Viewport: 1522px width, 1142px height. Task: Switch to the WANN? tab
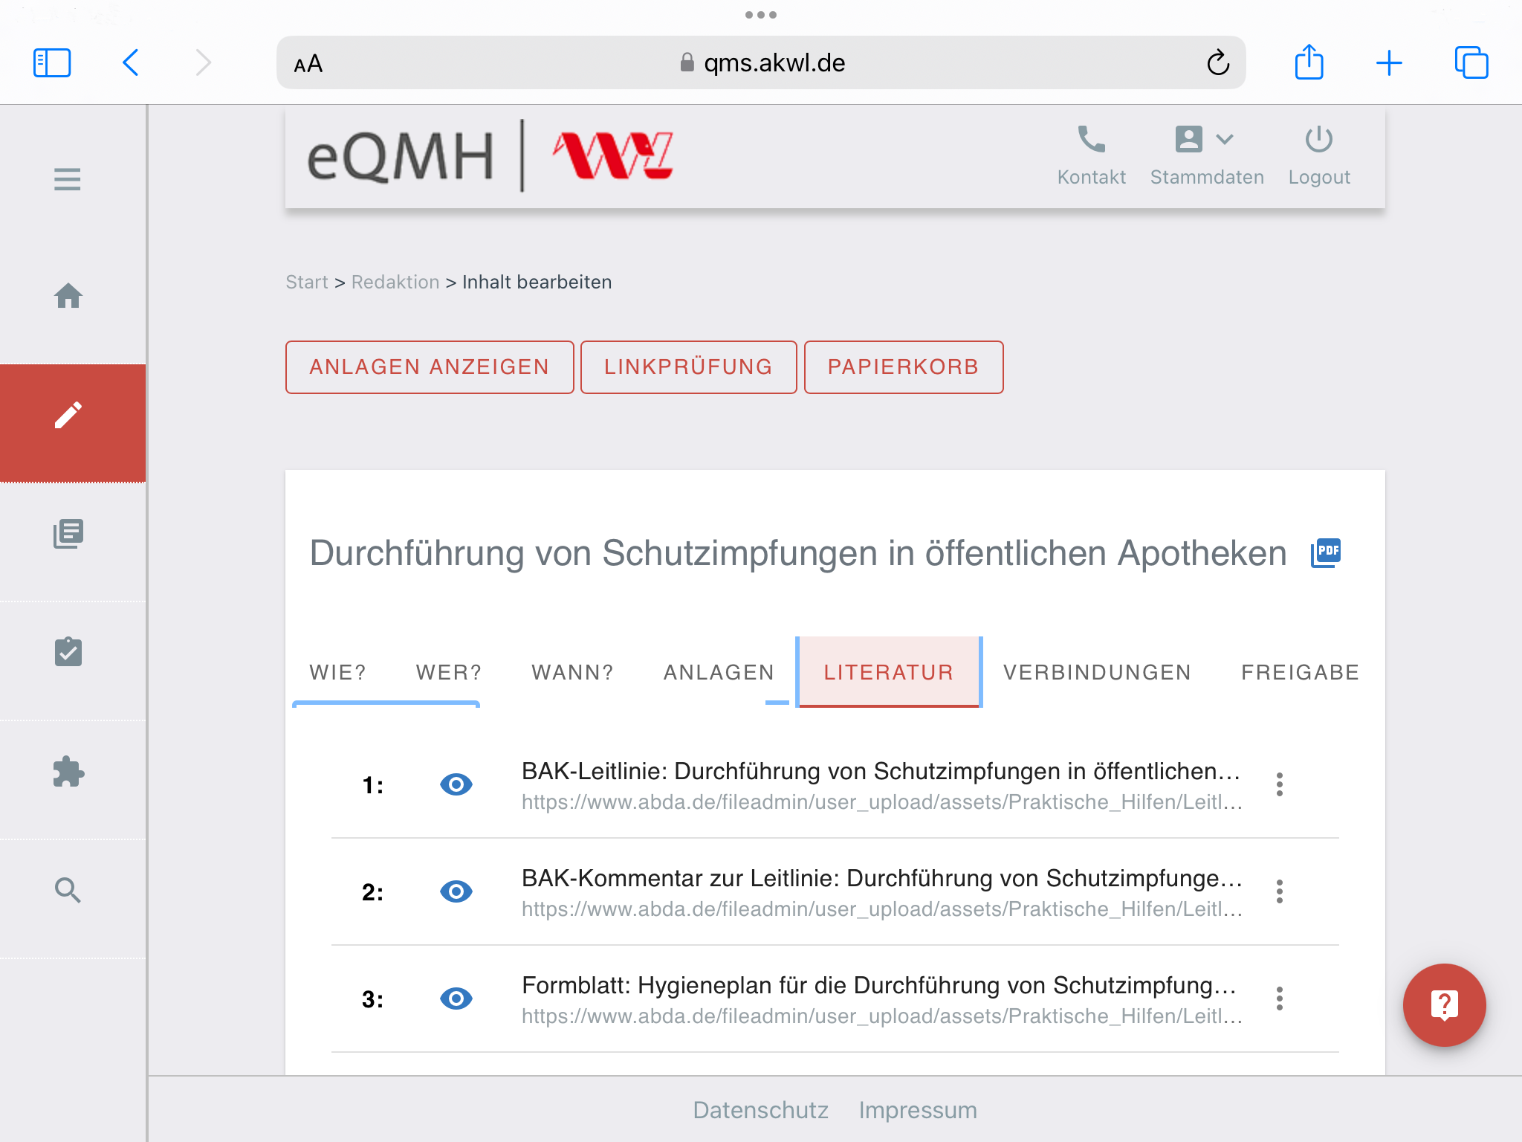(573, 672)
